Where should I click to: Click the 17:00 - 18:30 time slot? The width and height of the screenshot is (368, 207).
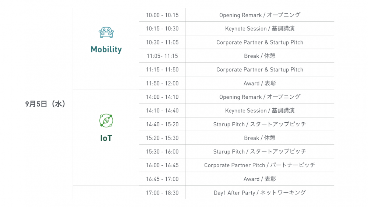click(x=162, y=193)
